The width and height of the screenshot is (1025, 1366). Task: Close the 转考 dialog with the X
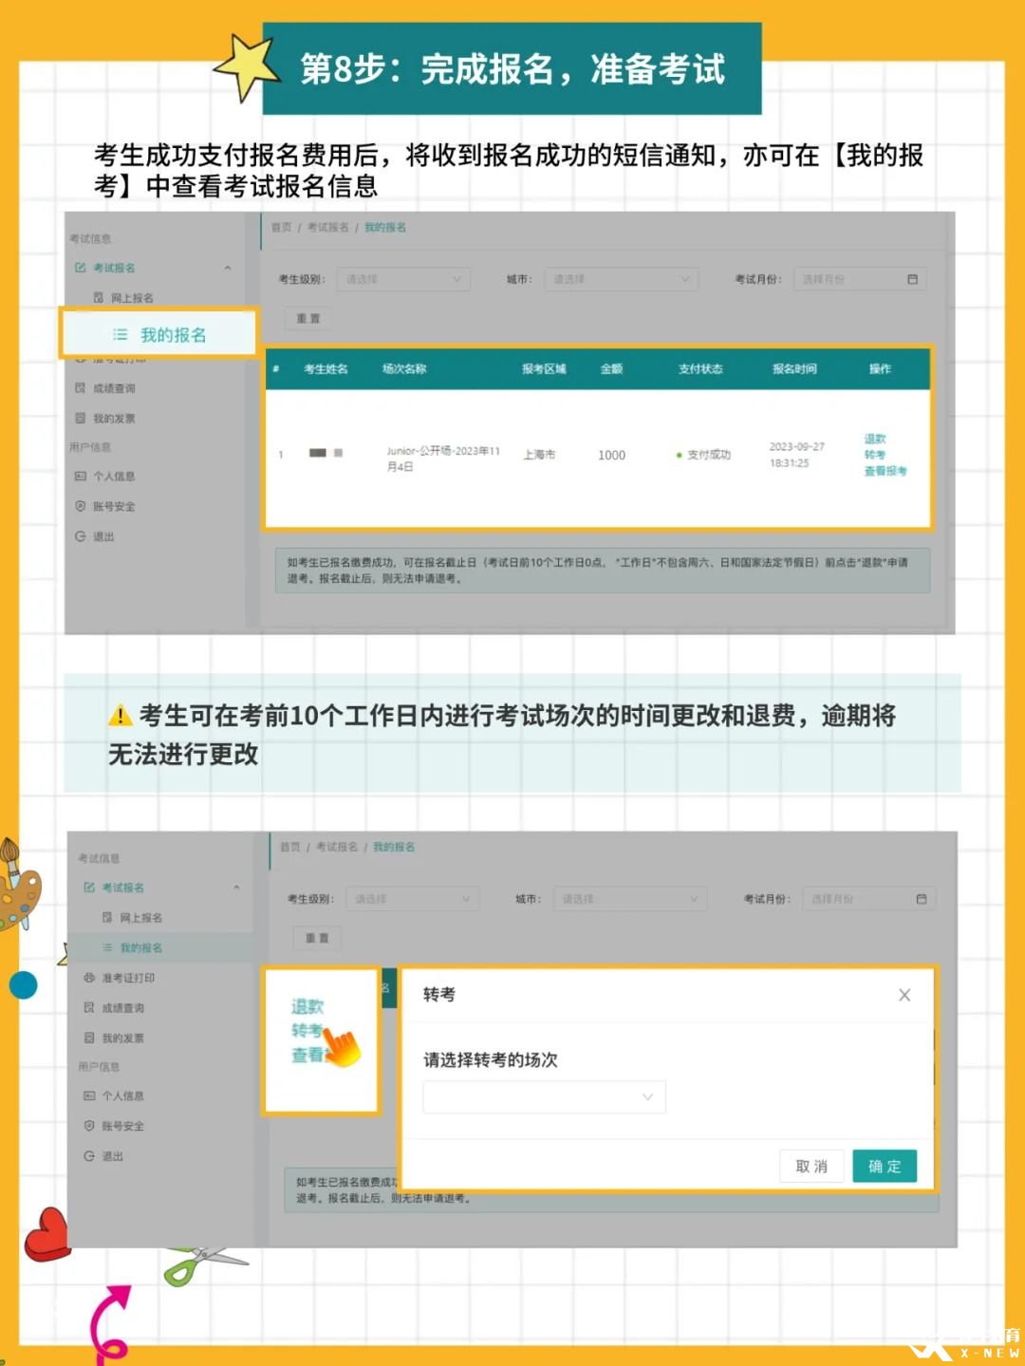click(x=904, y=995)
